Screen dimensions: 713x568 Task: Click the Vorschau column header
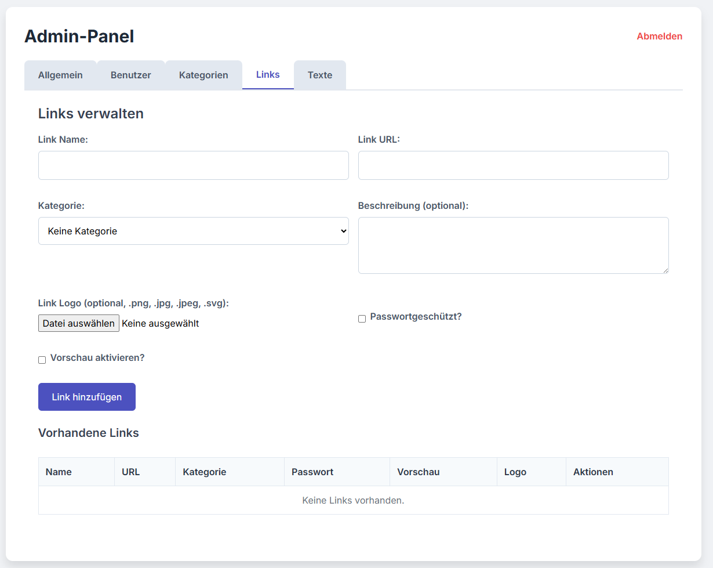pyautogui.click(x=418, y=472)
